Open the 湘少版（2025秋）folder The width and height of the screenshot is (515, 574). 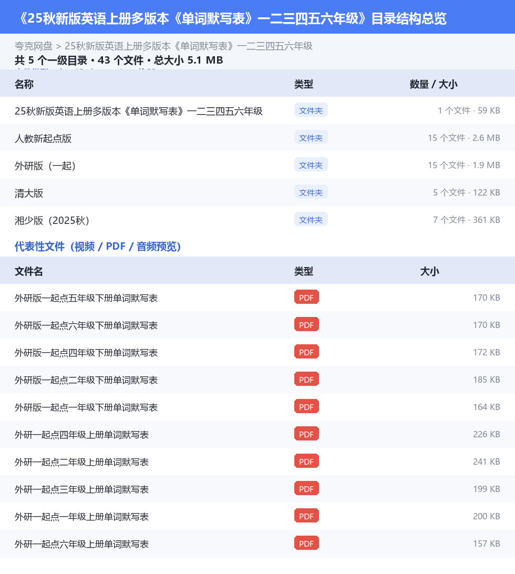(257, 220)
